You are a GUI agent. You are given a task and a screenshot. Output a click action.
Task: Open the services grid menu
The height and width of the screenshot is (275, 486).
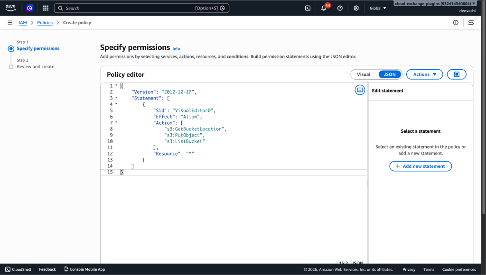pyautogui.click(x=46, y=8)
